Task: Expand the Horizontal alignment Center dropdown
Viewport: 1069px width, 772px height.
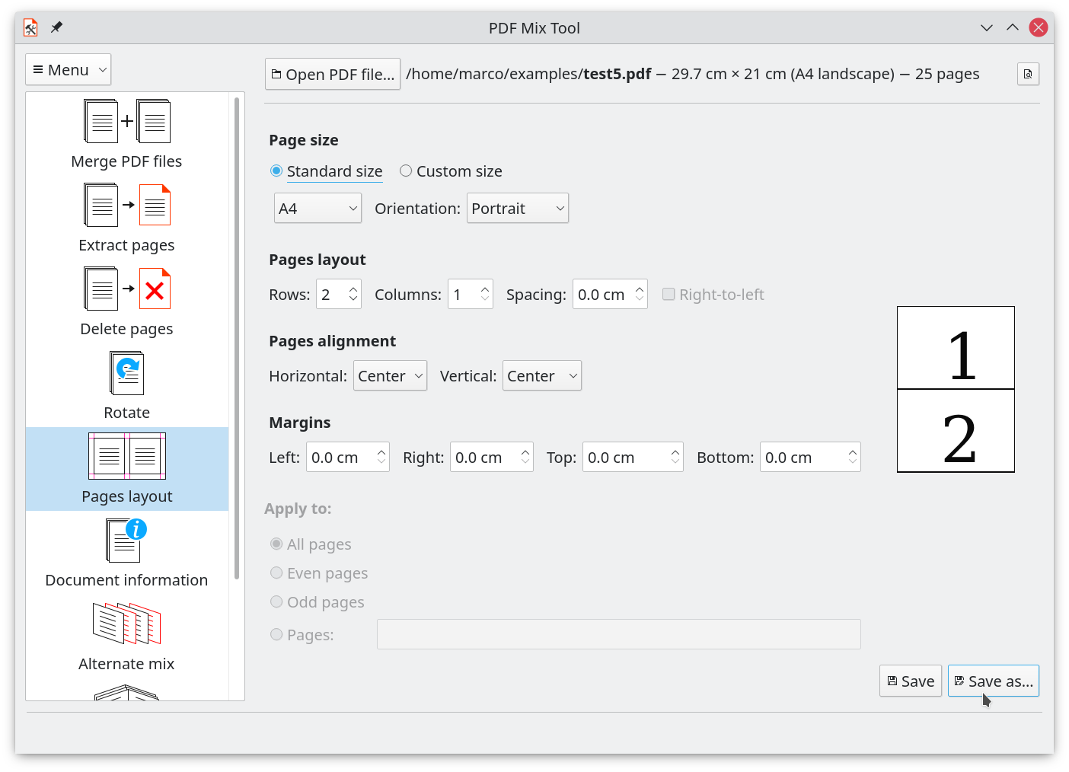Action: coord(390,376)
